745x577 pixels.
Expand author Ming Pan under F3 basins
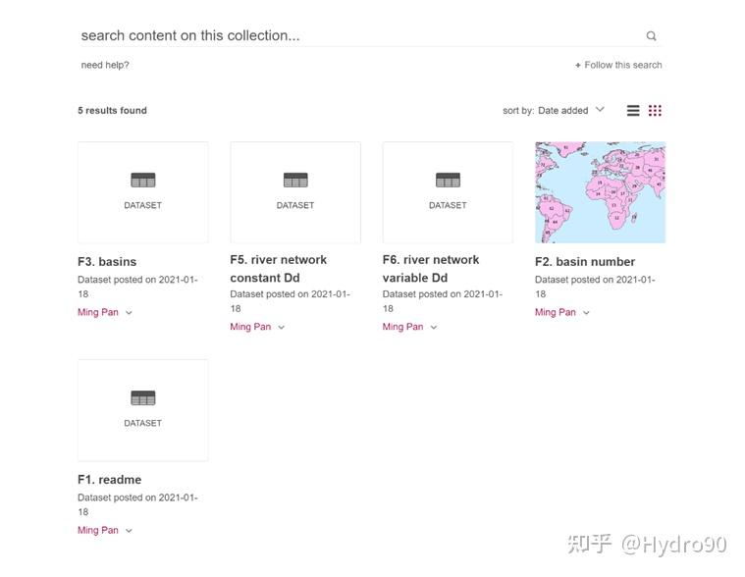click(x=129, y=313)
